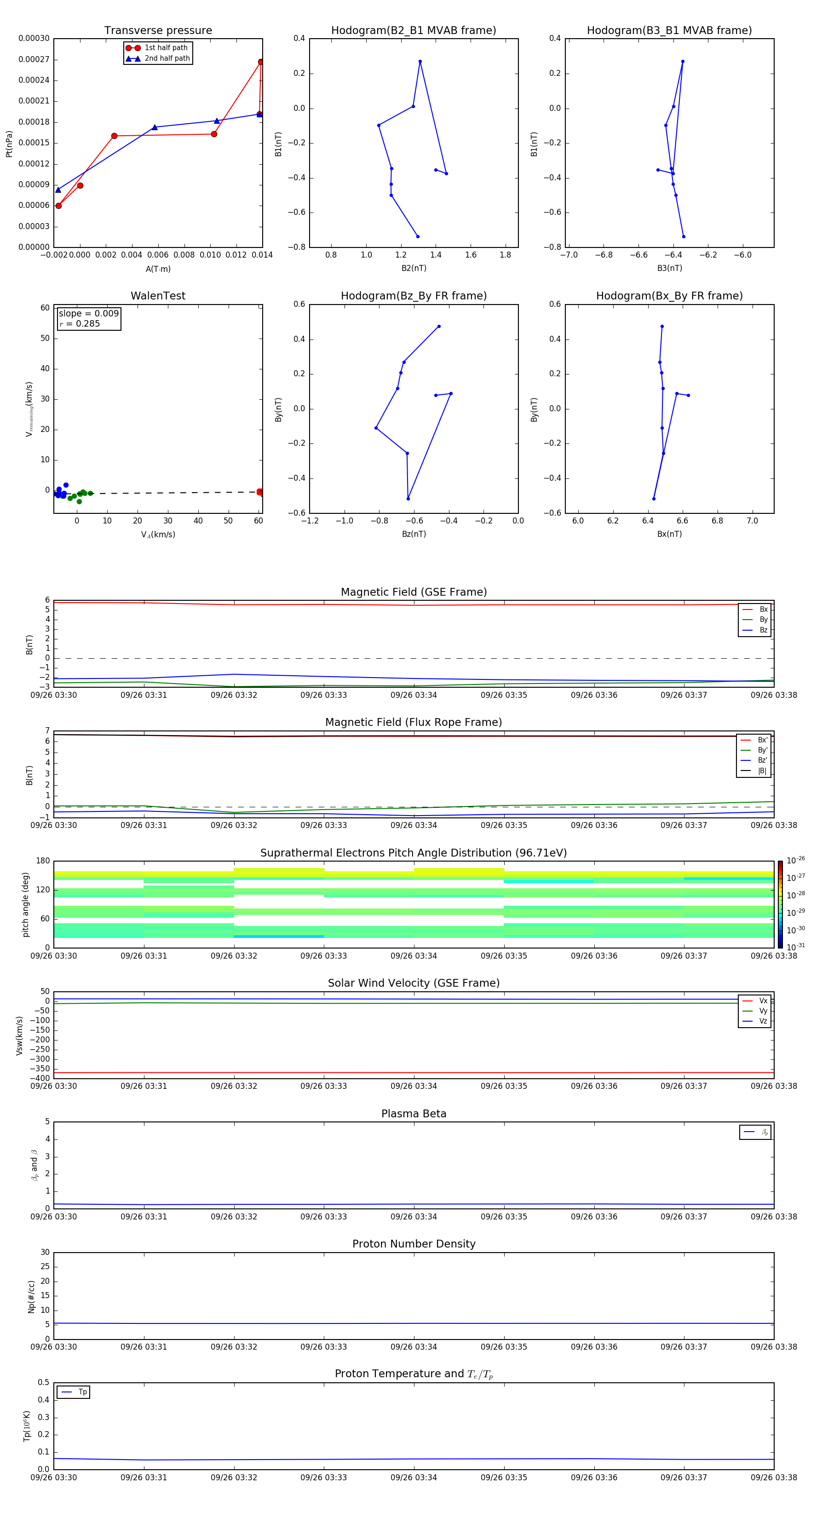Click the "Plasma Beta" plot title
The width and height of the screenshot is (828, 1518).
tap(414, 1114)
